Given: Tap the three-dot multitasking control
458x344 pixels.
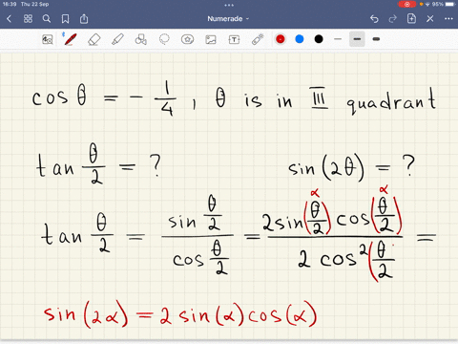Looking at the screenshot, I should coord(229,5).
